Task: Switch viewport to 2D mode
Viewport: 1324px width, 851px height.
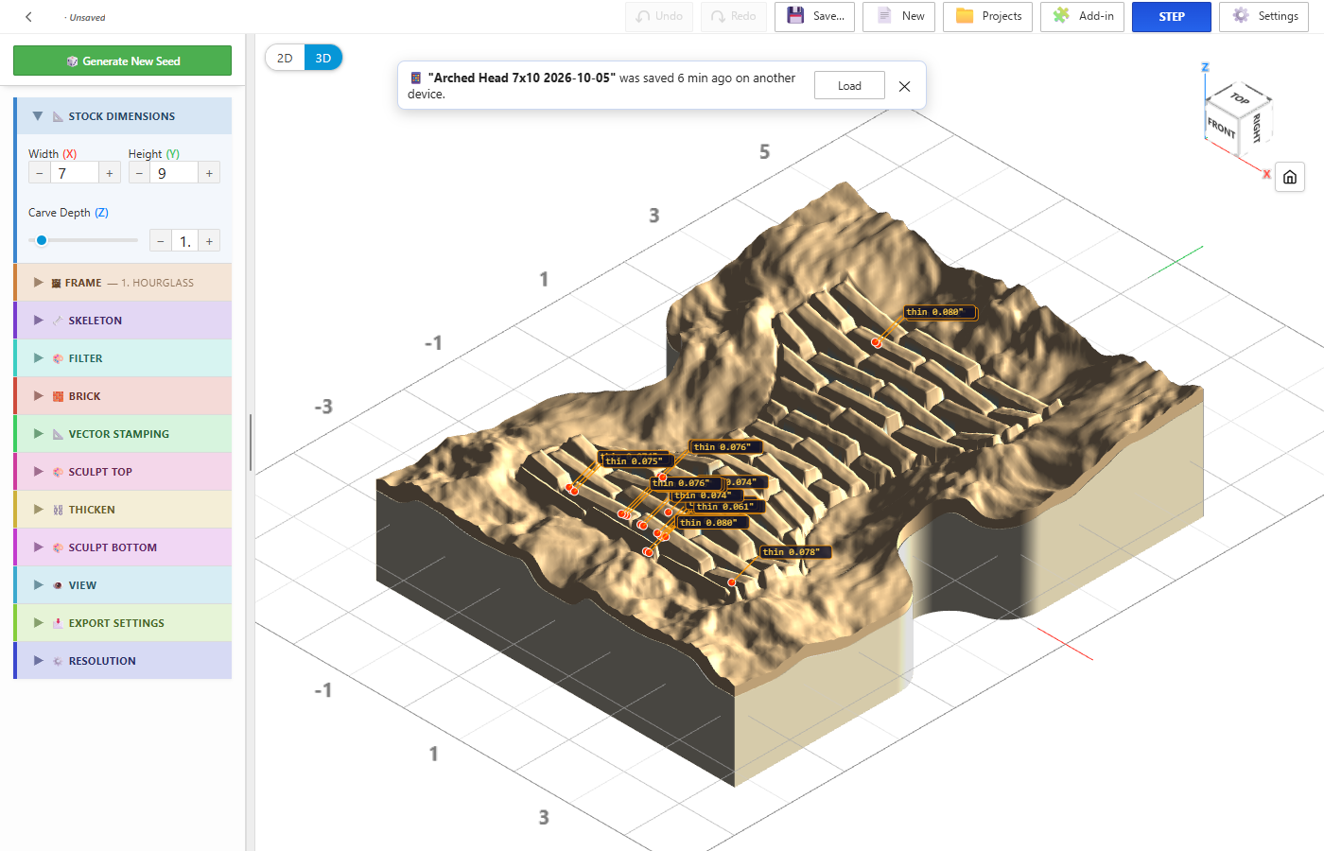Action: pos(285,58)
